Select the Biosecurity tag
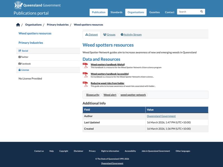223x167 pixels. tap(93, 95)
